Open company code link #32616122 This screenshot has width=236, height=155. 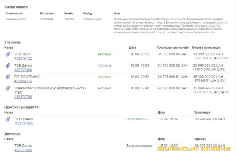[x=23, y=58]
